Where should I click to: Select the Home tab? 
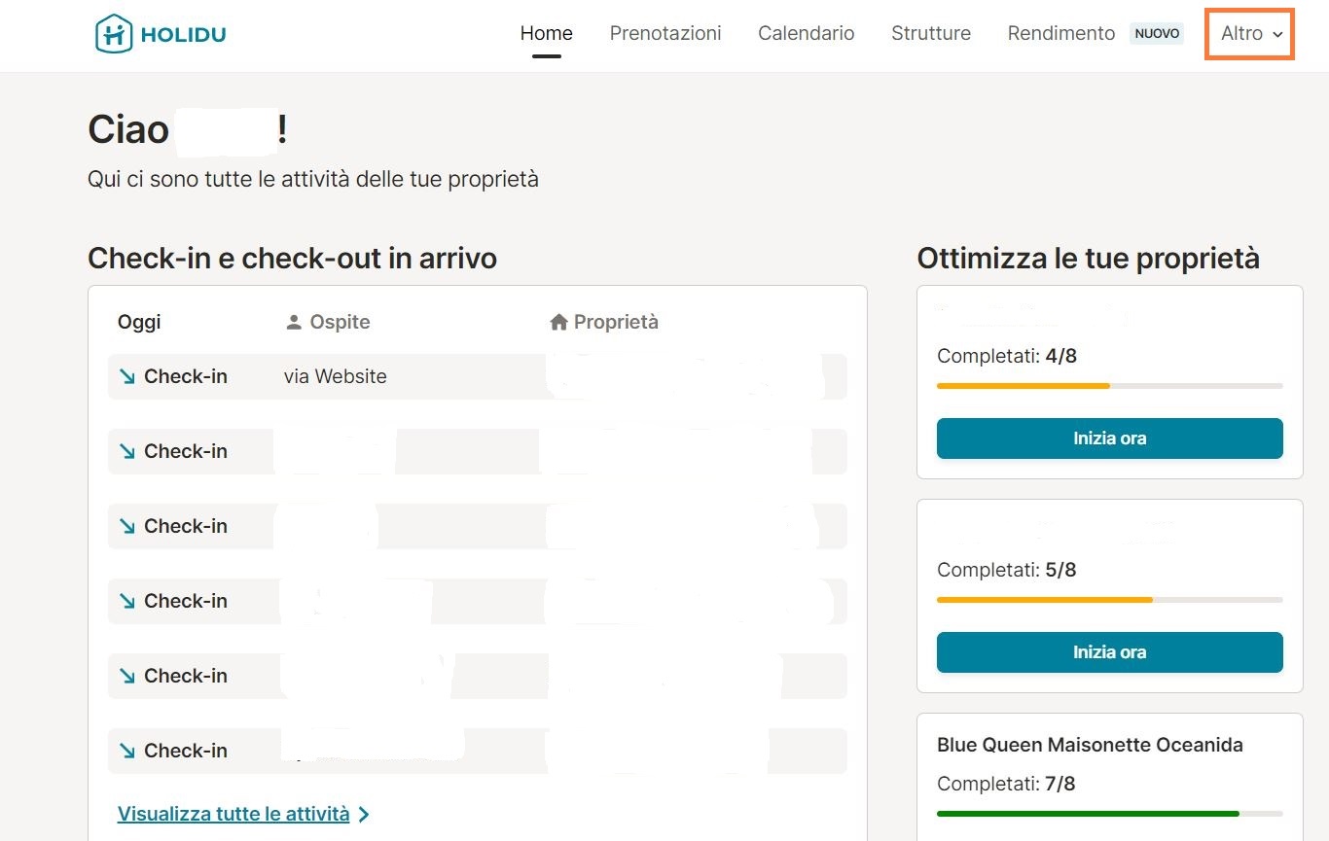tap(546, 33)
